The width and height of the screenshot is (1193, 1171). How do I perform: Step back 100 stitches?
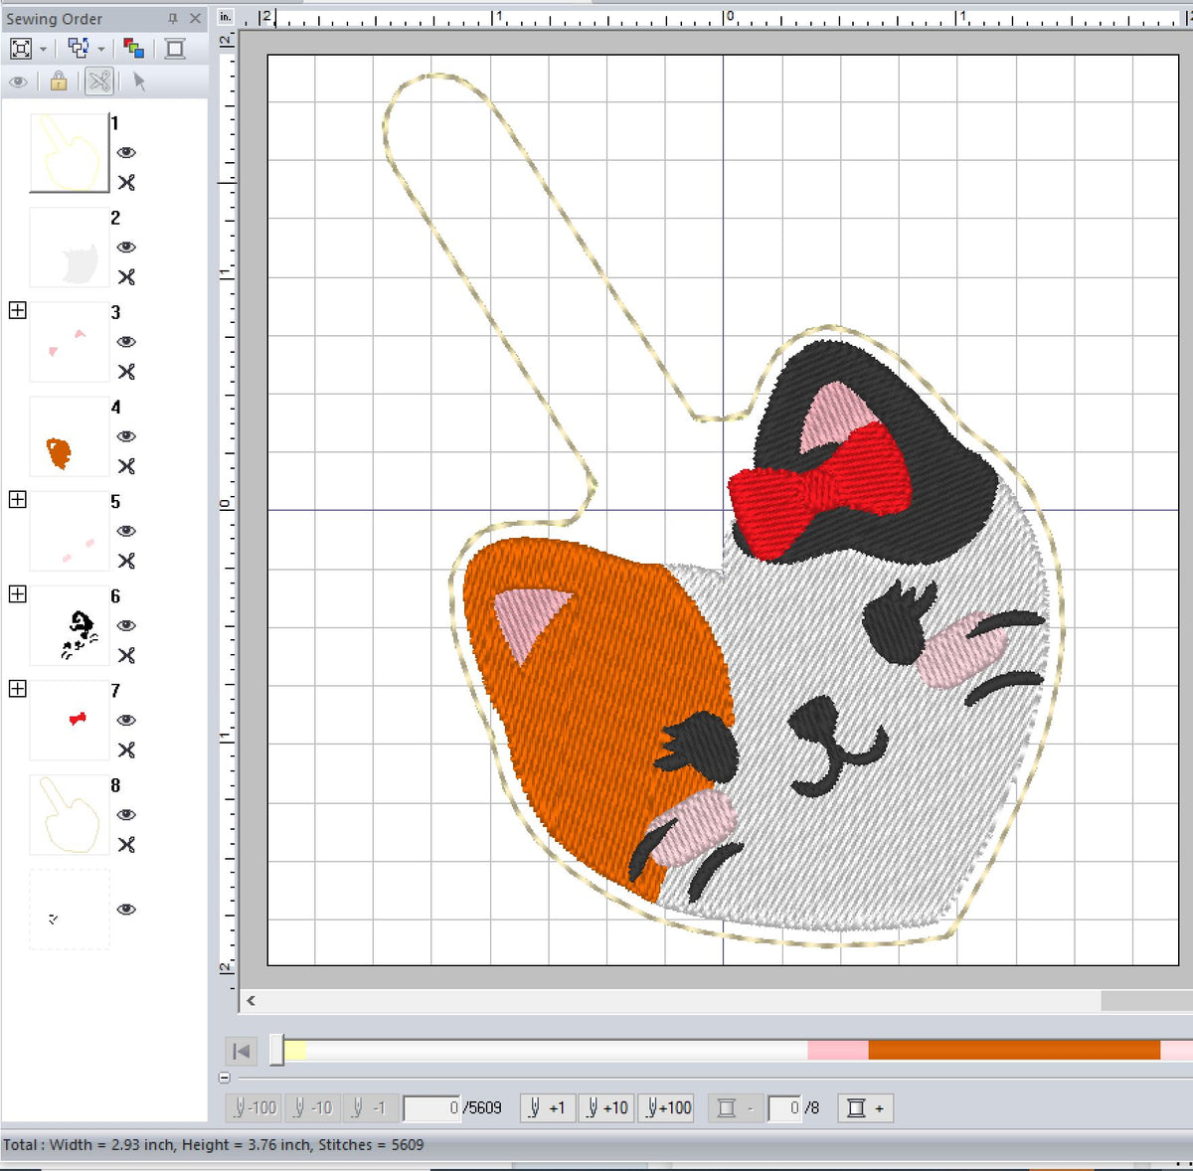(x=255, y=1107)
